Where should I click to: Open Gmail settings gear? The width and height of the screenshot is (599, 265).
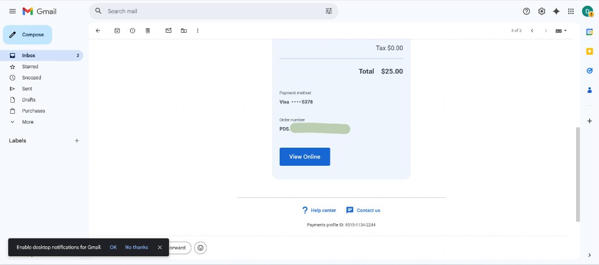[x=542, y=11]
